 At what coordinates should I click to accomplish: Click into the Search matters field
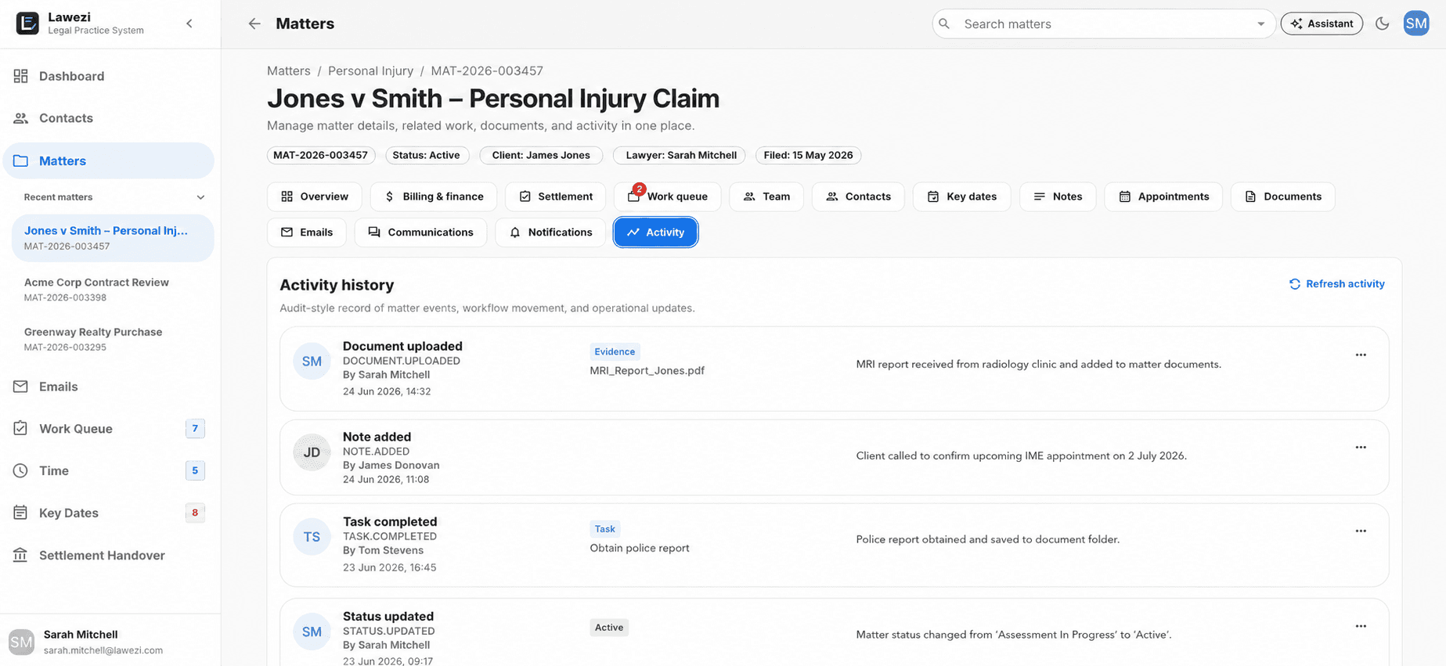pos(1104,24)
